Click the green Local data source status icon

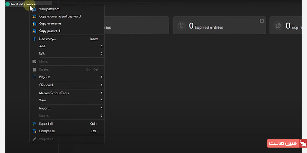[x=7, y=4]
